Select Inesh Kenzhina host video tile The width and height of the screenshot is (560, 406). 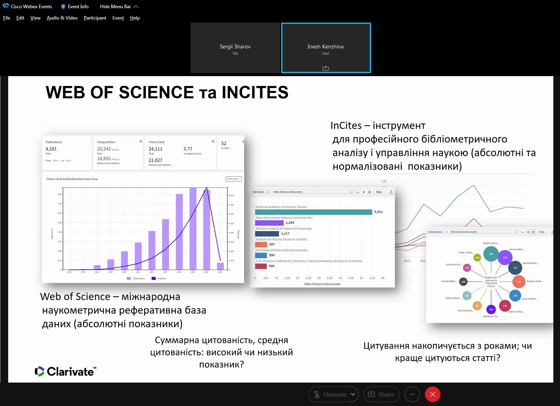(x=326, y=48)
